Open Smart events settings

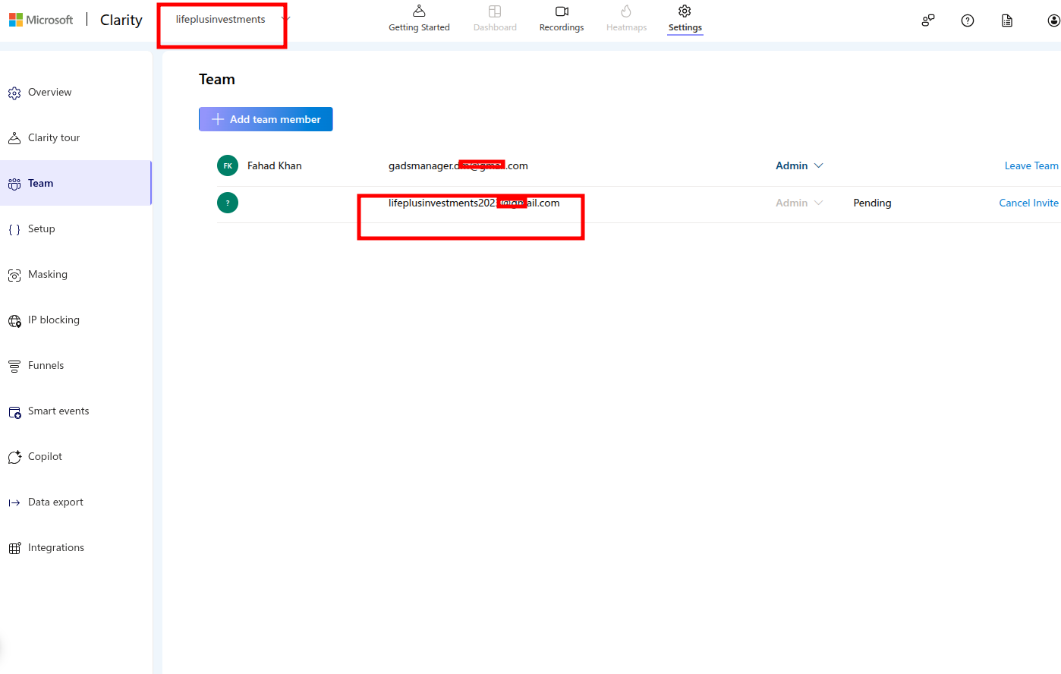(x=76, y=411)
